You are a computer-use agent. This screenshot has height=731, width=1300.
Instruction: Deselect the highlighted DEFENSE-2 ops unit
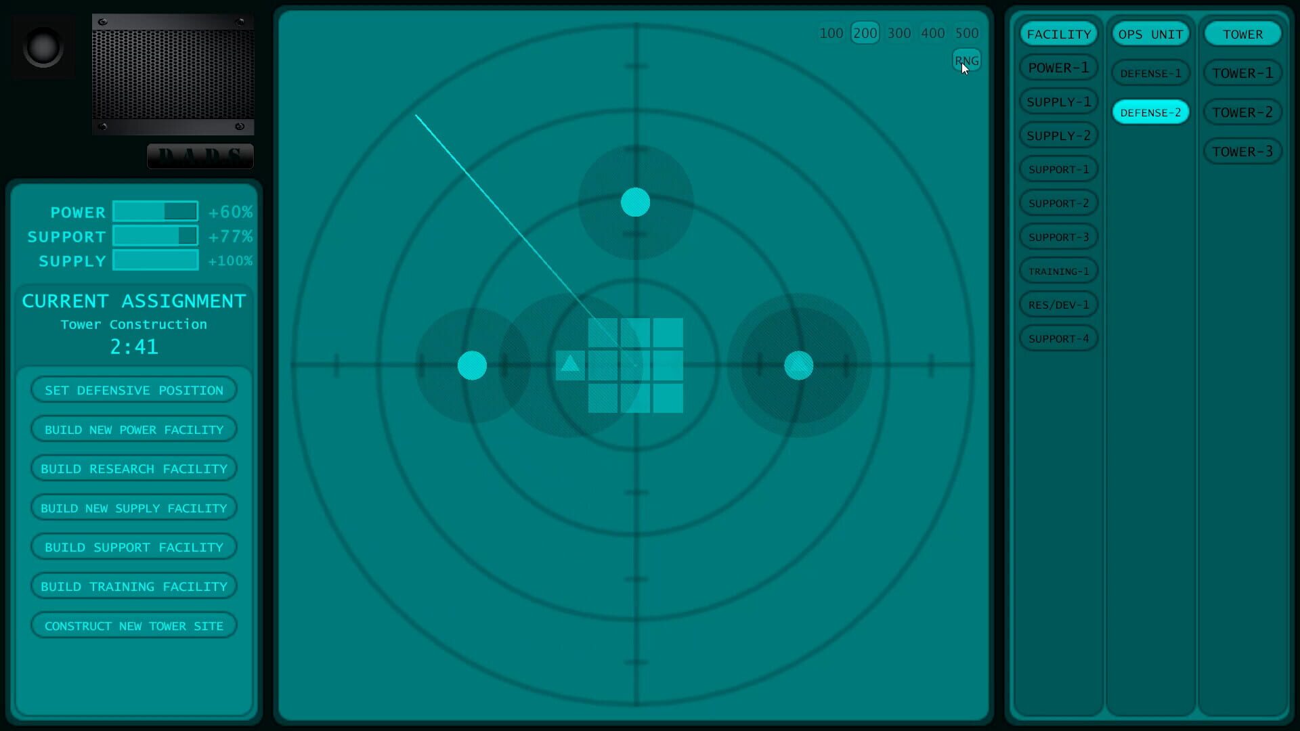click(x=1150, y=112)
